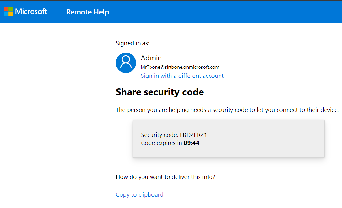Click the vertical divider beside Remote Help
342x208 pixels.
[58, 12]
